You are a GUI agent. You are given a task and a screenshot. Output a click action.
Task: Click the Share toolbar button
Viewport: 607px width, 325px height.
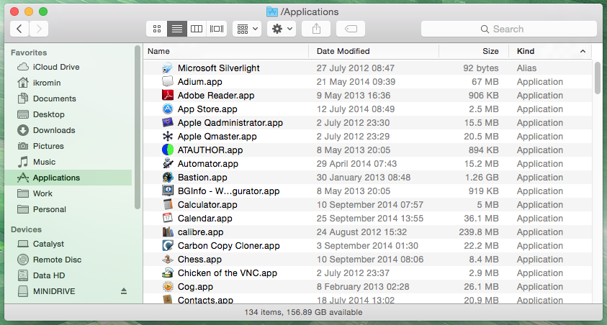[x=316, y=29]
